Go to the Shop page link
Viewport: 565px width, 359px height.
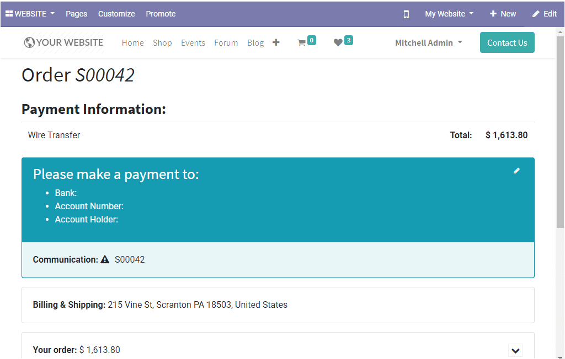(162, 42)
